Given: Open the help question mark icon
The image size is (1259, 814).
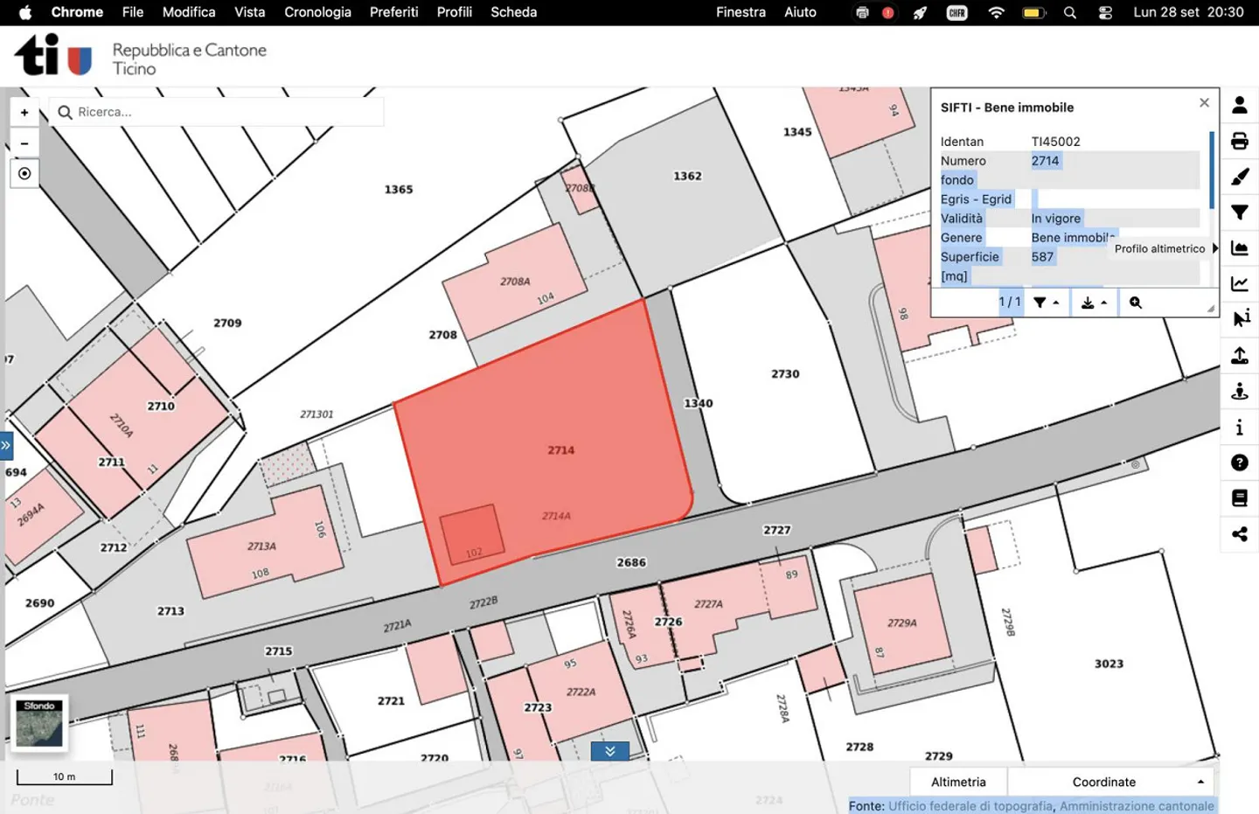Looking at the screenshot, I should [1239, 463].
